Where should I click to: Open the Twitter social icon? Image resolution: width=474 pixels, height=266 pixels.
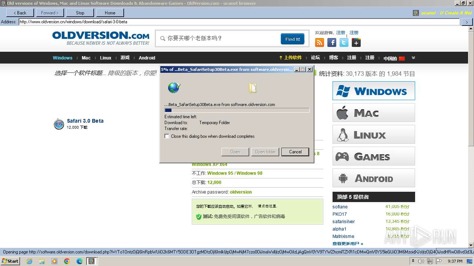point(344,42)
